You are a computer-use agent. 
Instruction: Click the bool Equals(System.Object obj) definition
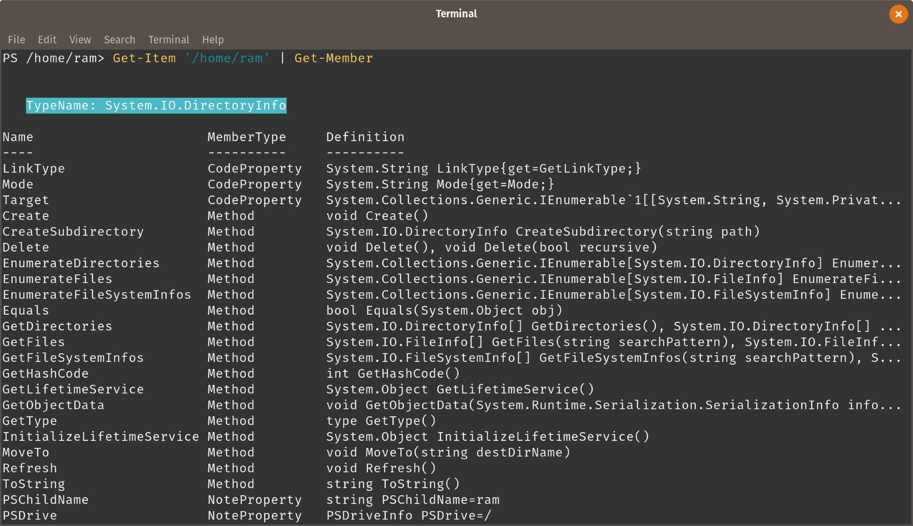pyautogui.click(x=444, y=310)
